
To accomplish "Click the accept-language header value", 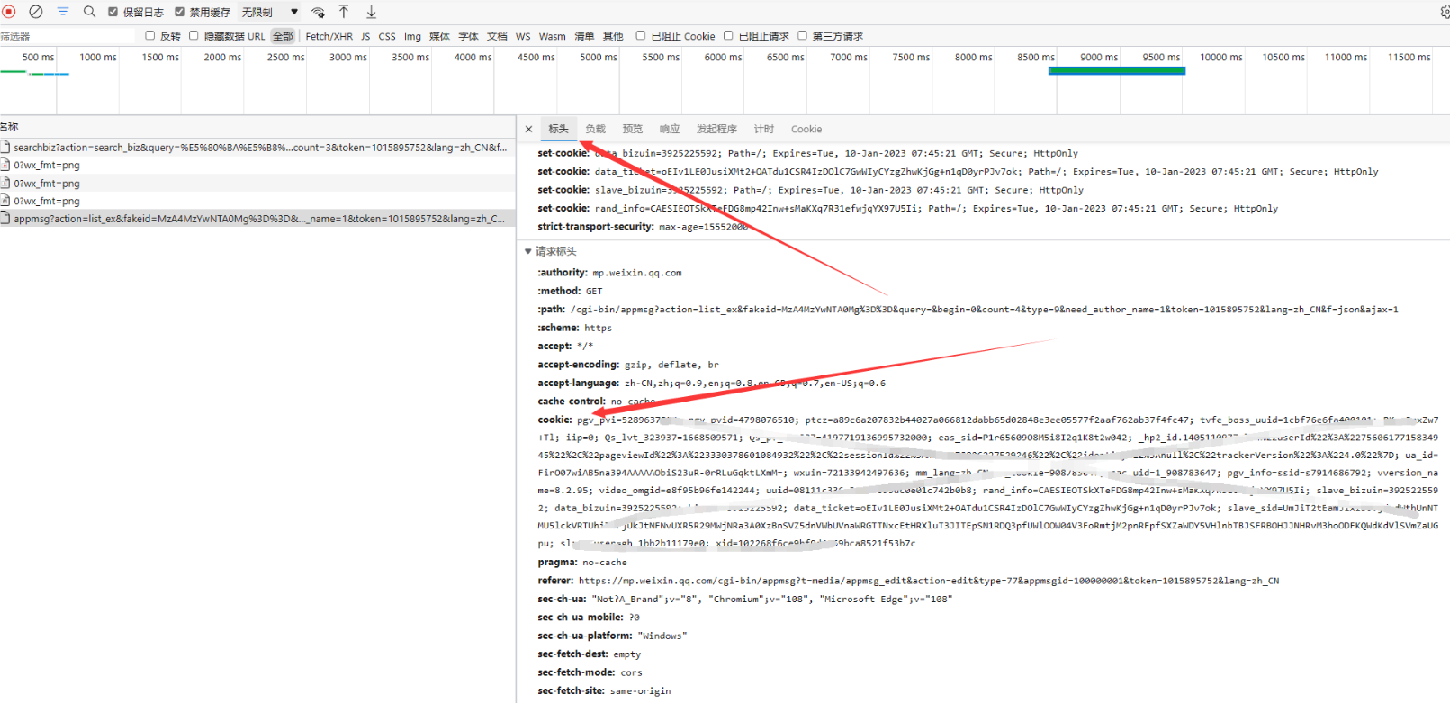I will pyautogui.click(x=754, y=383).
